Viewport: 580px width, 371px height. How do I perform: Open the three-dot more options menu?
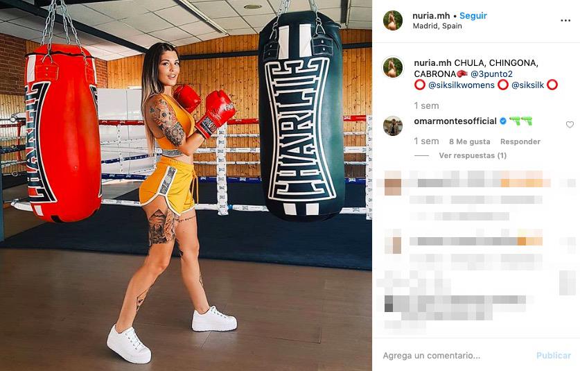click(565, 21)
